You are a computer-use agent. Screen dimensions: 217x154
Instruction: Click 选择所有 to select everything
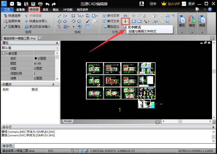12,21
